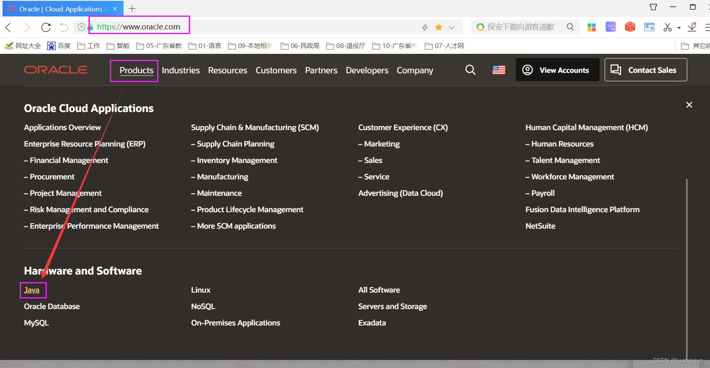Open the Oracle Database link
This screenshot has width=710, height=368.
click(52, 307)
